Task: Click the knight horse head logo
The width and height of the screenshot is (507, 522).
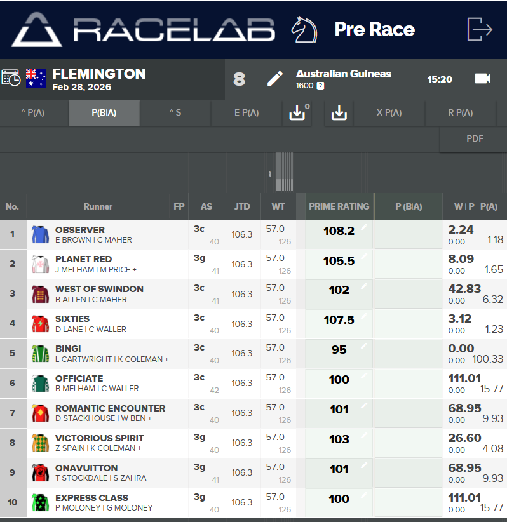Action: pyautogui.click(x=304, y=29)
